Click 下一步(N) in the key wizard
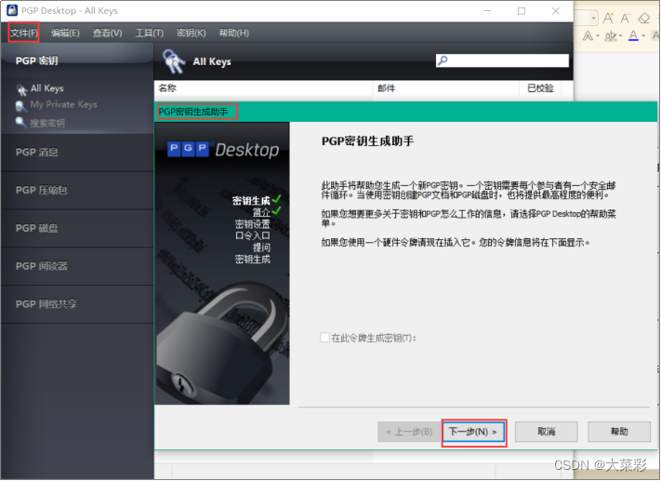This screenshot has width=661, height=481. tap(473, 432)
